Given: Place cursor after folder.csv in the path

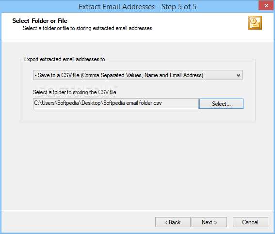Looking at the screenshot, I should [x=162, y=103].
